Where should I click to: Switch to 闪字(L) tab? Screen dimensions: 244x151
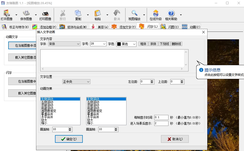pyautogui.click(x=148, y=26)
